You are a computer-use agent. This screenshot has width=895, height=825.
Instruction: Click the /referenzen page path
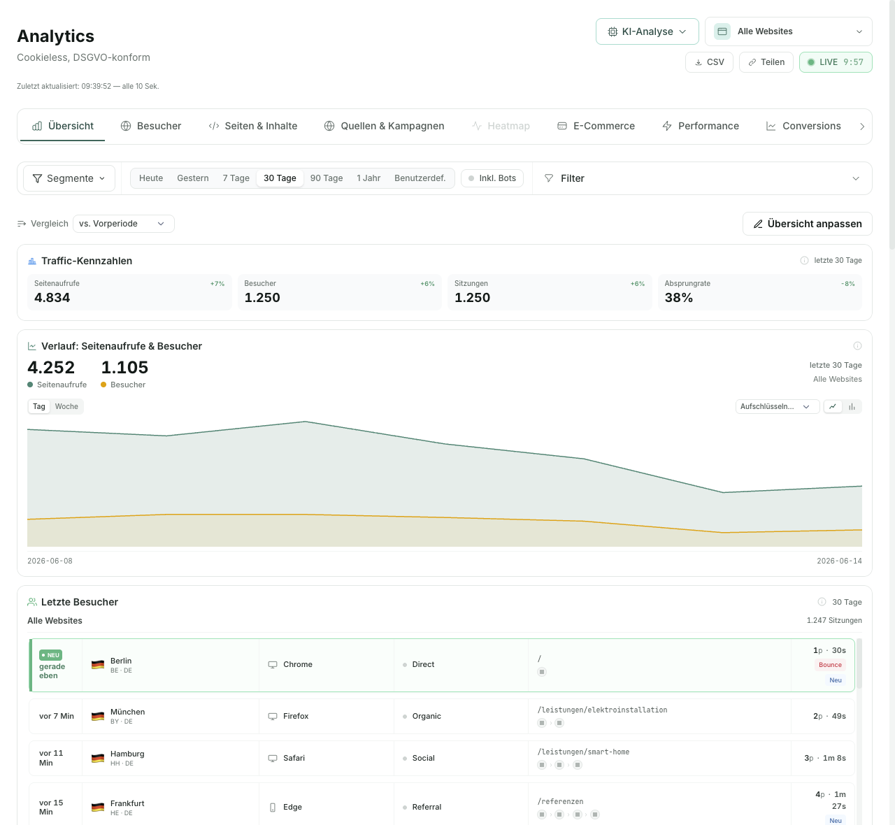coord(560,802)
